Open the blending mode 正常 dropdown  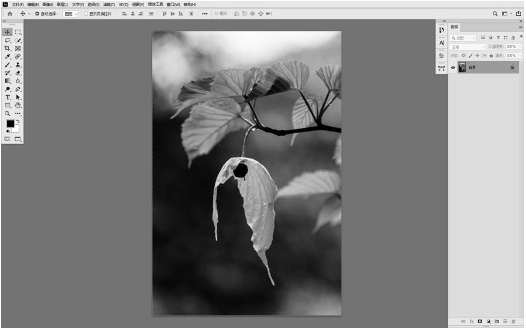[x=467, y=47]
